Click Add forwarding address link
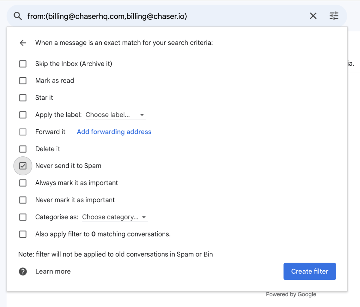The width and height of the screenshot is (360, 307). click(x=114, y=132)
